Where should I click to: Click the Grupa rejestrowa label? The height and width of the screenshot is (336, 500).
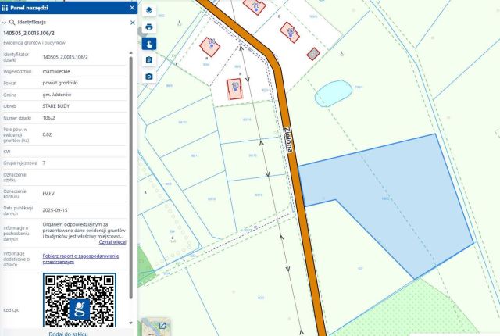(x=20, y=163)
